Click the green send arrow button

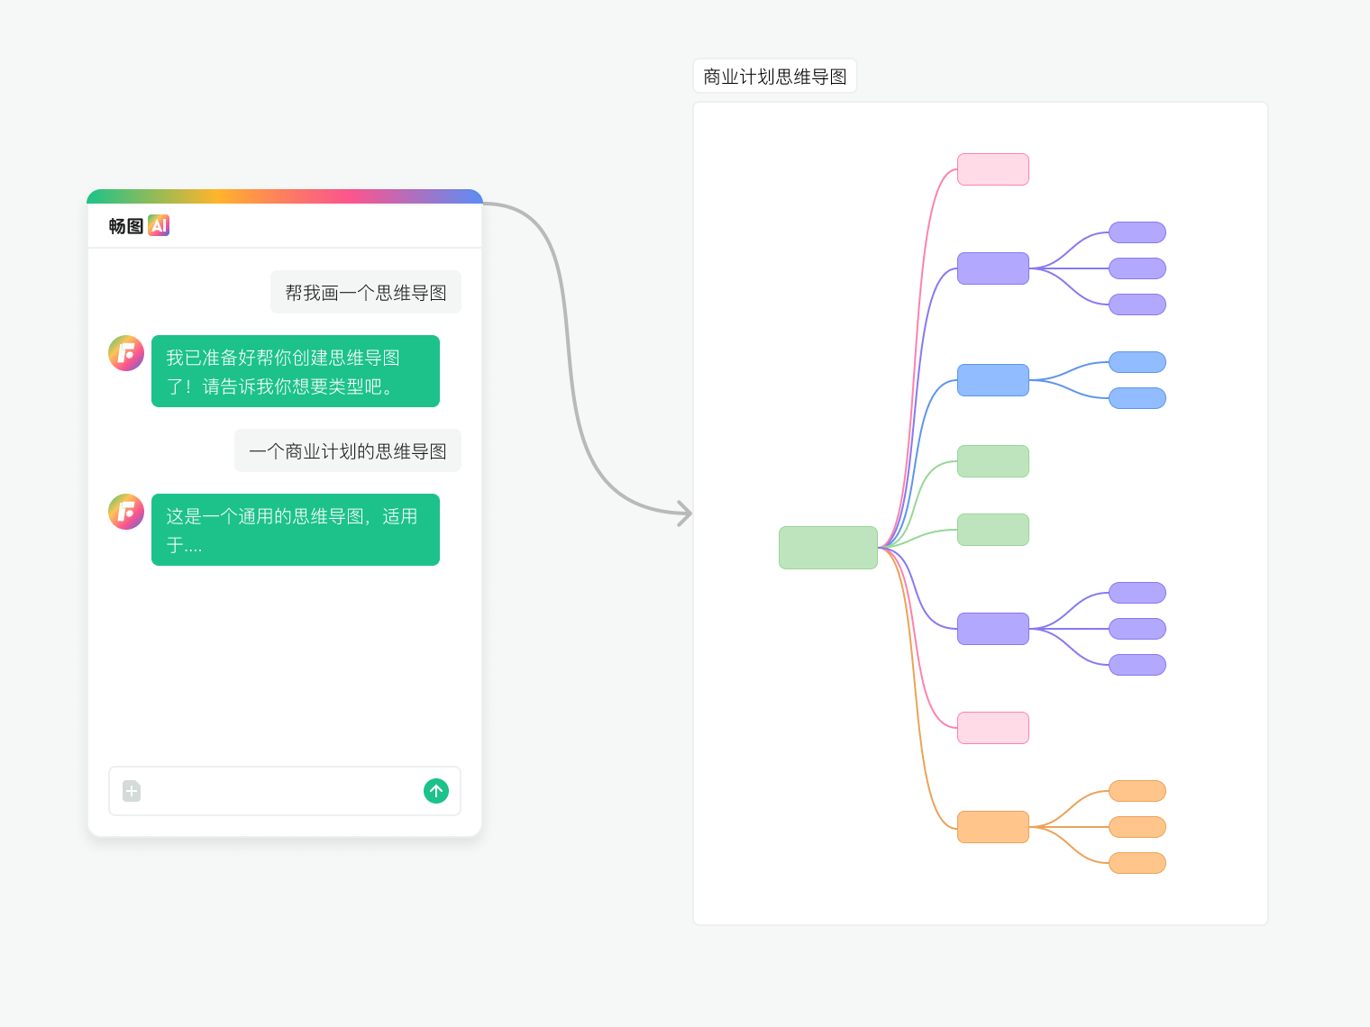(436, 791)
